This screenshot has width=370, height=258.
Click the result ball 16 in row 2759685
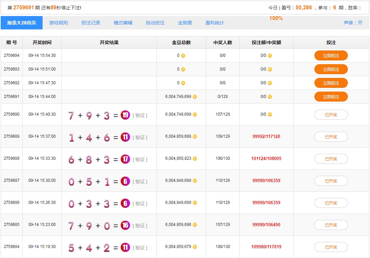click(x=125, y=226)
